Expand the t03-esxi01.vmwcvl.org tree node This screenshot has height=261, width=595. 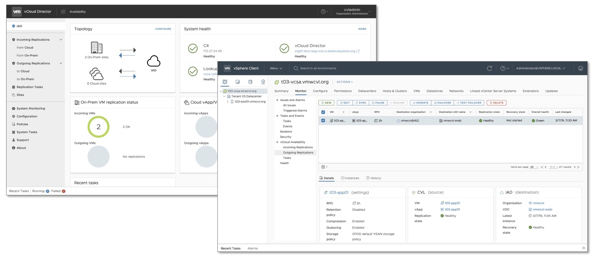228,101
